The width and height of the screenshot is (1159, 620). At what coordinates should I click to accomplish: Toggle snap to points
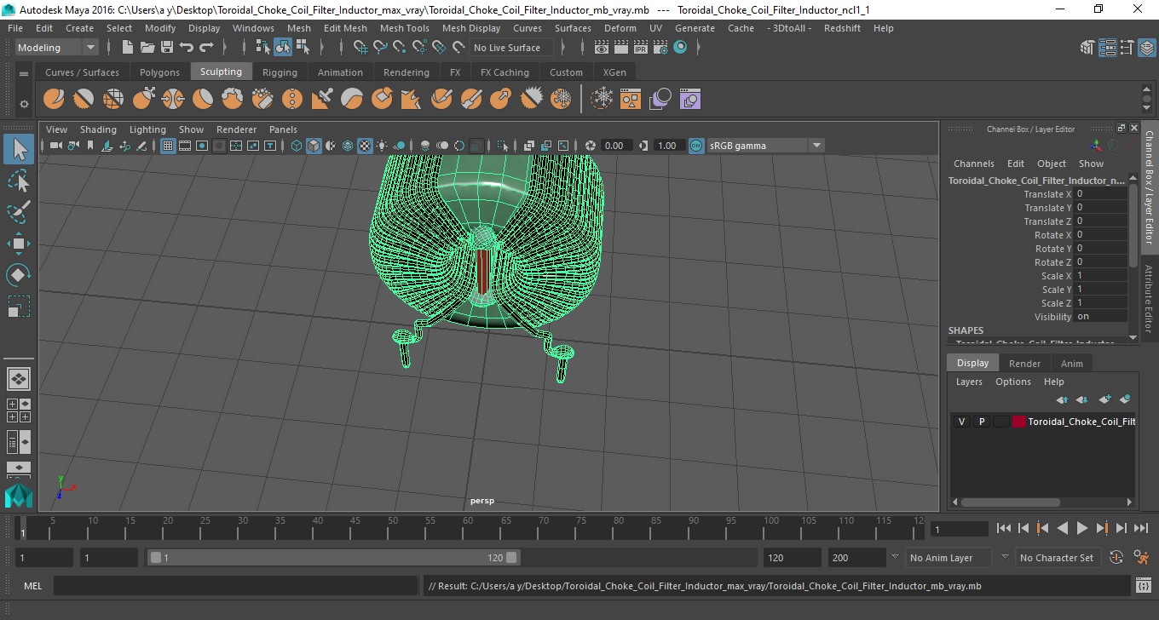pos(400,48)
